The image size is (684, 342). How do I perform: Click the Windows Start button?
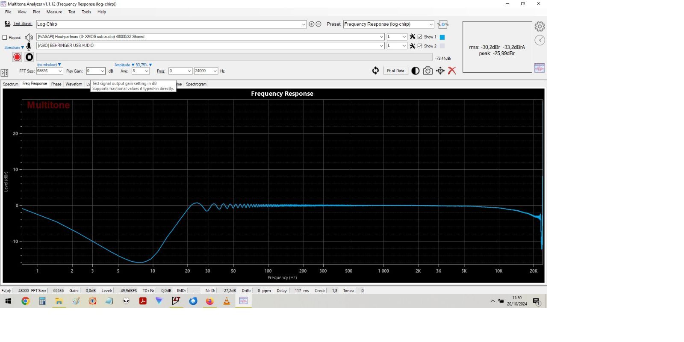point(8,301)
